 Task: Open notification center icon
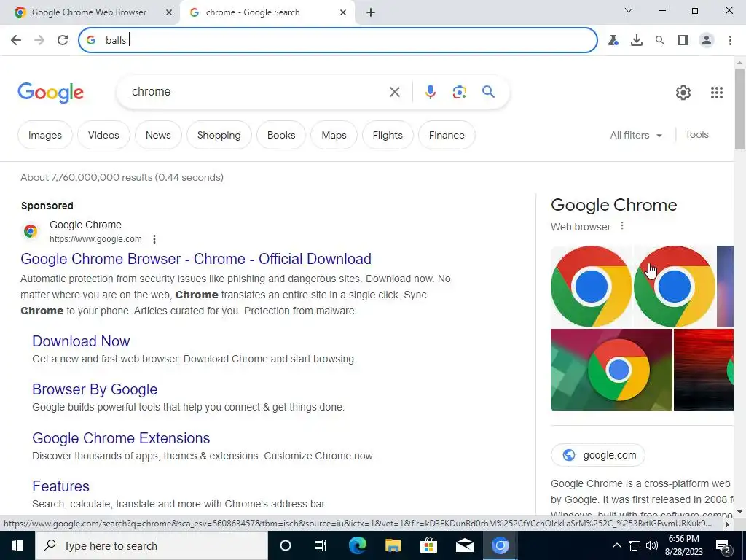point(723,545)
